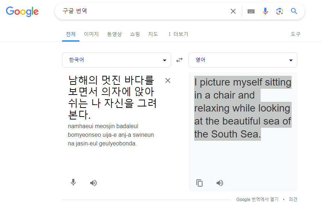Open the 영어 target language dropdown
Screen dimensions: 322x205
click(243, 60)
